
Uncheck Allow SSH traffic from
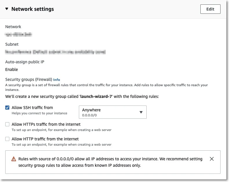tap(7, 108)
